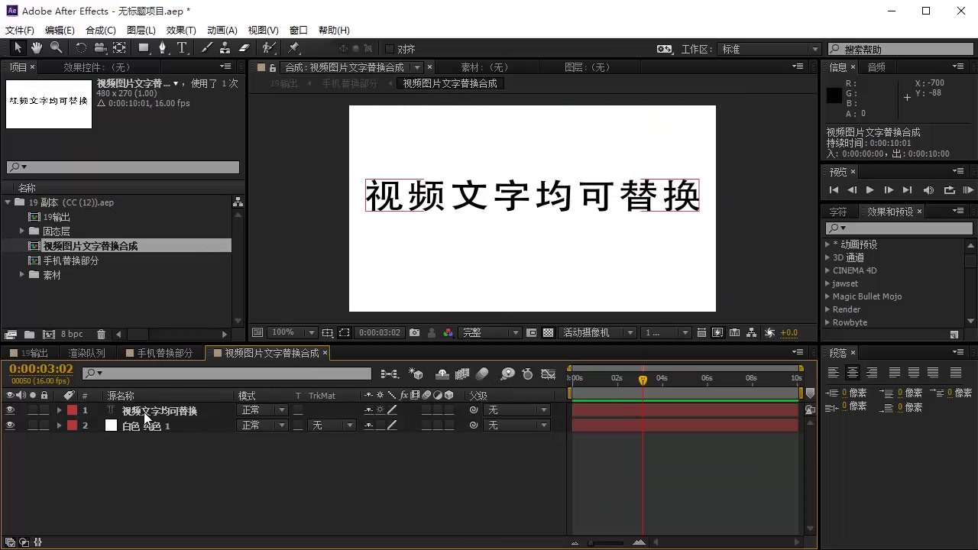Select the Zoom tool
This screenshot has width=978, height=550.
pyautogui.click(x=57, y=47)
